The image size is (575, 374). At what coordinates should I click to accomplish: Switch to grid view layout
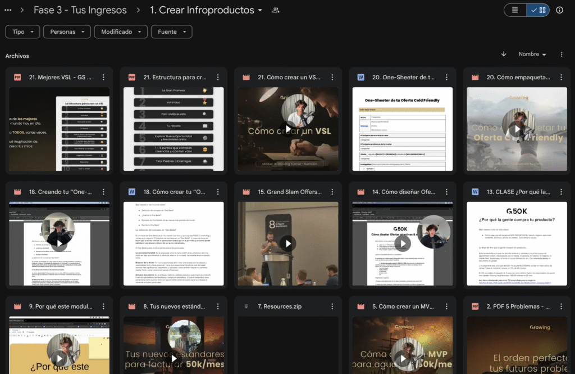tap(538, 10)
